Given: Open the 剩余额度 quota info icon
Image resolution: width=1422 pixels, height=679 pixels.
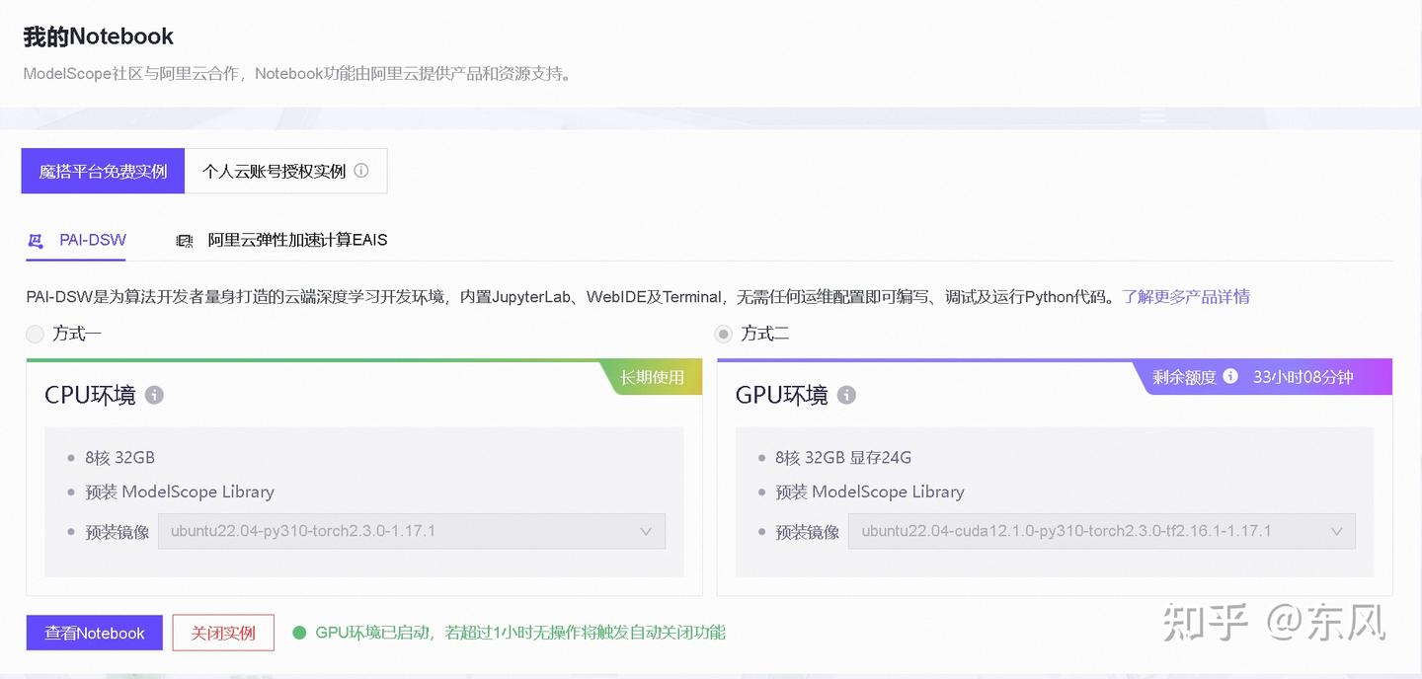Looking at the screenshot, I should tap(1229, 376).
